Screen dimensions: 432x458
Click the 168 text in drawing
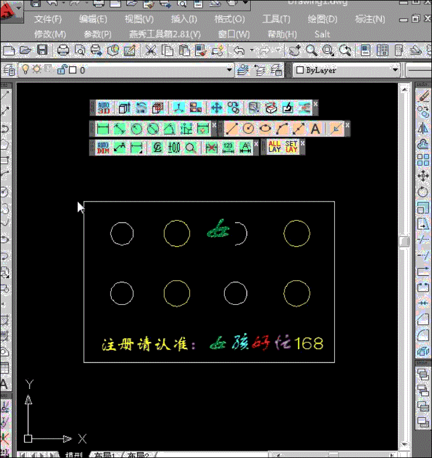[309, 343]
